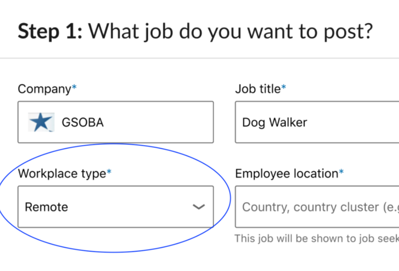Viewport: 399px width, 271px height.
Task: Open the Workplace type dropdown showing Remote
Action: click(x=116, y=207)
